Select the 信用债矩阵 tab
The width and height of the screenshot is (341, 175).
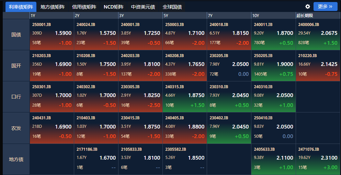tap(84, 7)
